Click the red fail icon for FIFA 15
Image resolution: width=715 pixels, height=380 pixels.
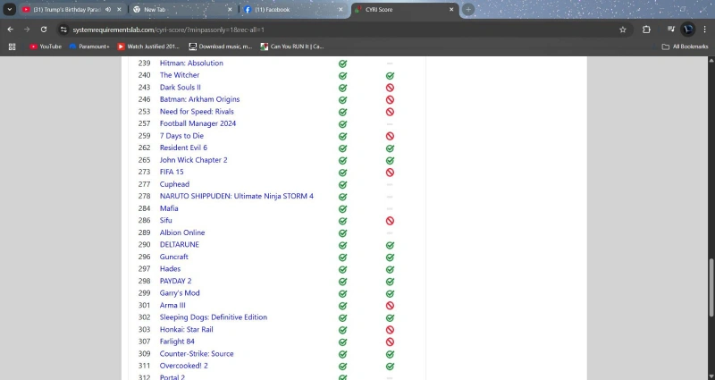[390, 173]
